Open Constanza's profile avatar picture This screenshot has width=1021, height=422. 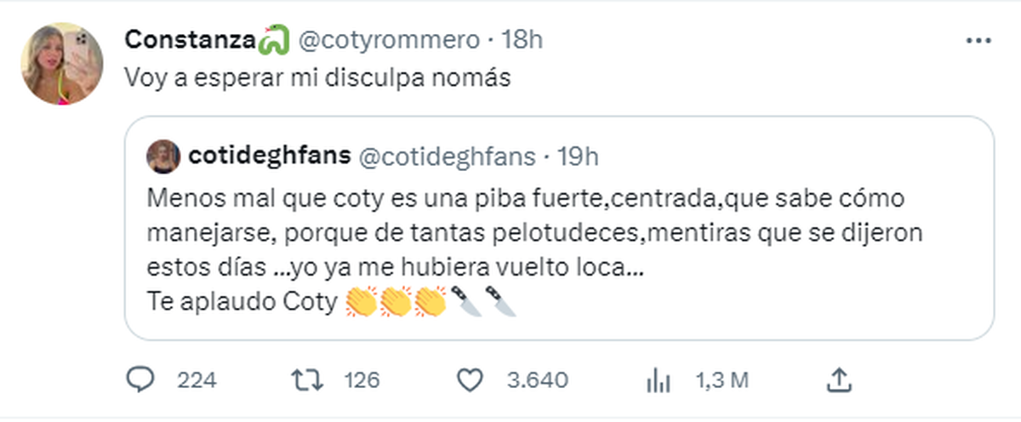(x=62, y=64)
